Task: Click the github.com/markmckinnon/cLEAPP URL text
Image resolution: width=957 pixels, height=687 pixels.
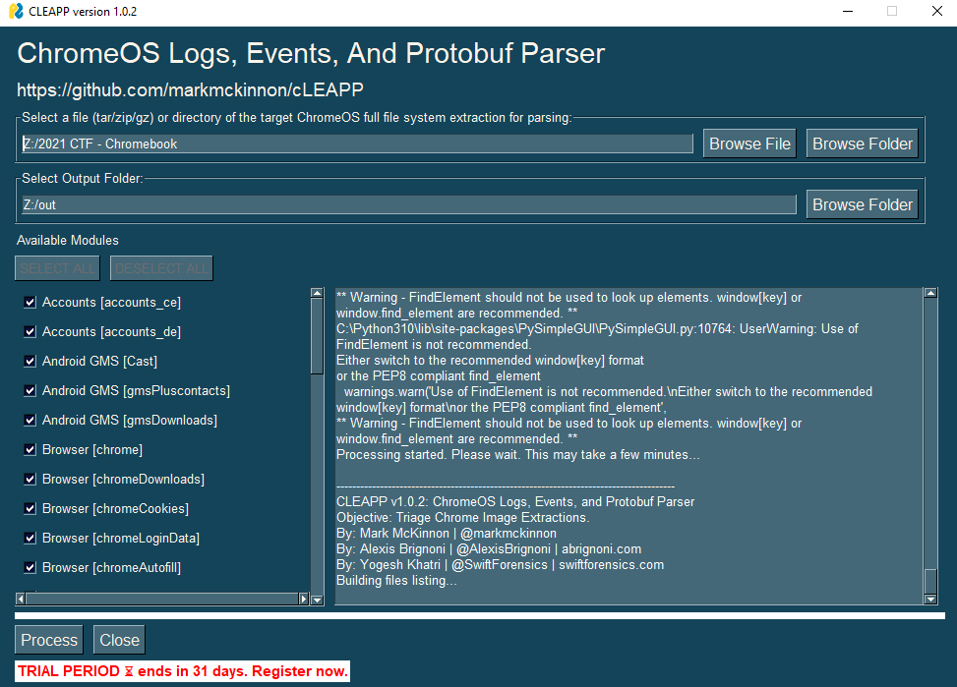Action: (x=190, y=90)
